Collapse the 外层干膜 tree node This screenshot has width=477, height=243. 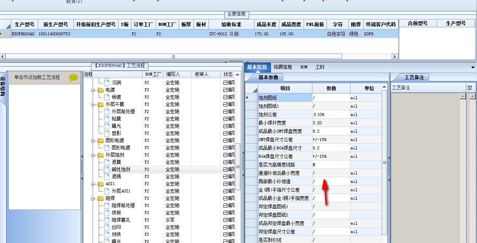point(93,105)
